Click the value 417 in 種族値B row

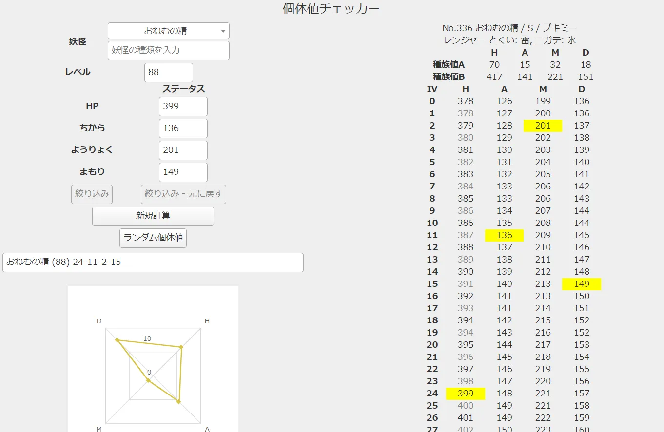[494, 77]
